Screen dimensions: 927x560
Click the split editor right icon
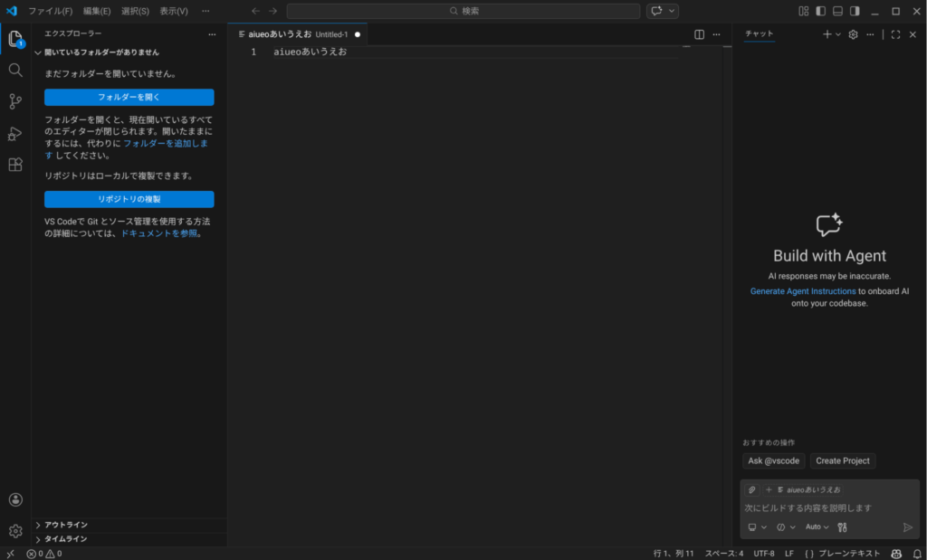tap(699, 34)
